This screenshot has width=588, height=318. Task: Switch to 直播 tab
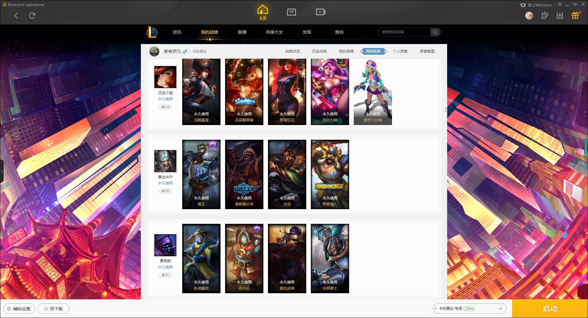click(x=242, y=32)
